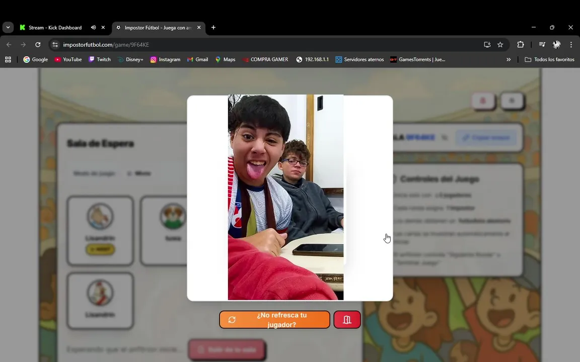
Task: Expand the hidden bookmarks chevron
Action: (x=509, y=59)
